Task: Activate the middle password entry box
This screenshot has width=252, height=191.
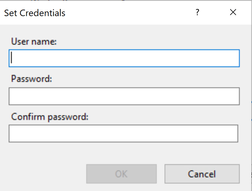Action: [124, 96]
